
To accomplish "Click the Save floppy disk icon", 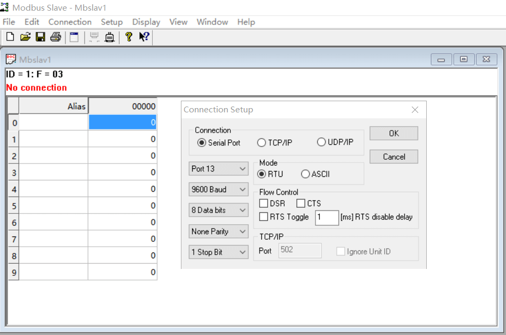I will 40,37.
